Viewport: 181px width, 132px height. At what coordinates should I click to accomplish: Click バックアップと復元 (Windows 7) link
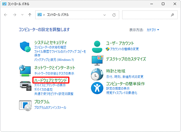54,60
